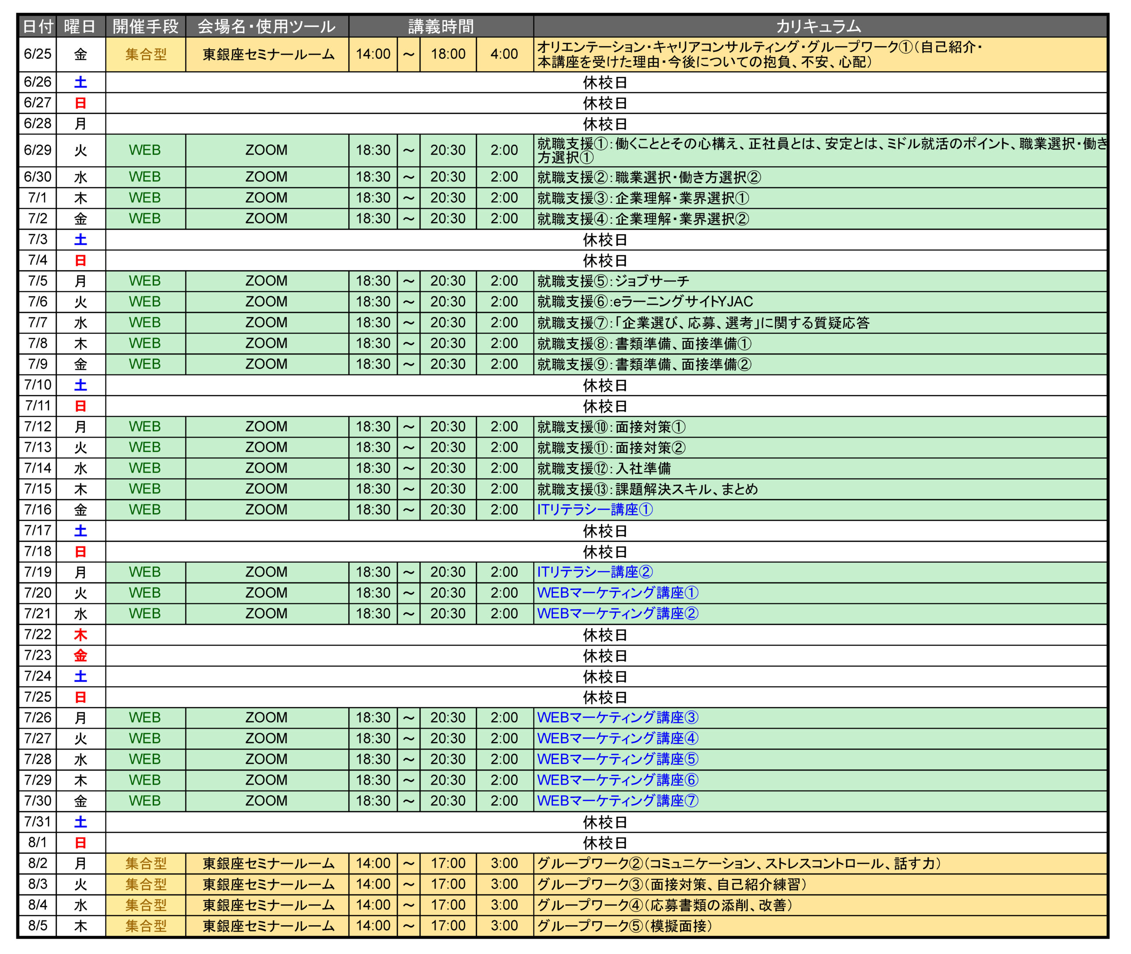Screen dimensions: 1131x954
Task: Open the WEBマーケティング講座④ link
Action: click(x=618, y=739)
